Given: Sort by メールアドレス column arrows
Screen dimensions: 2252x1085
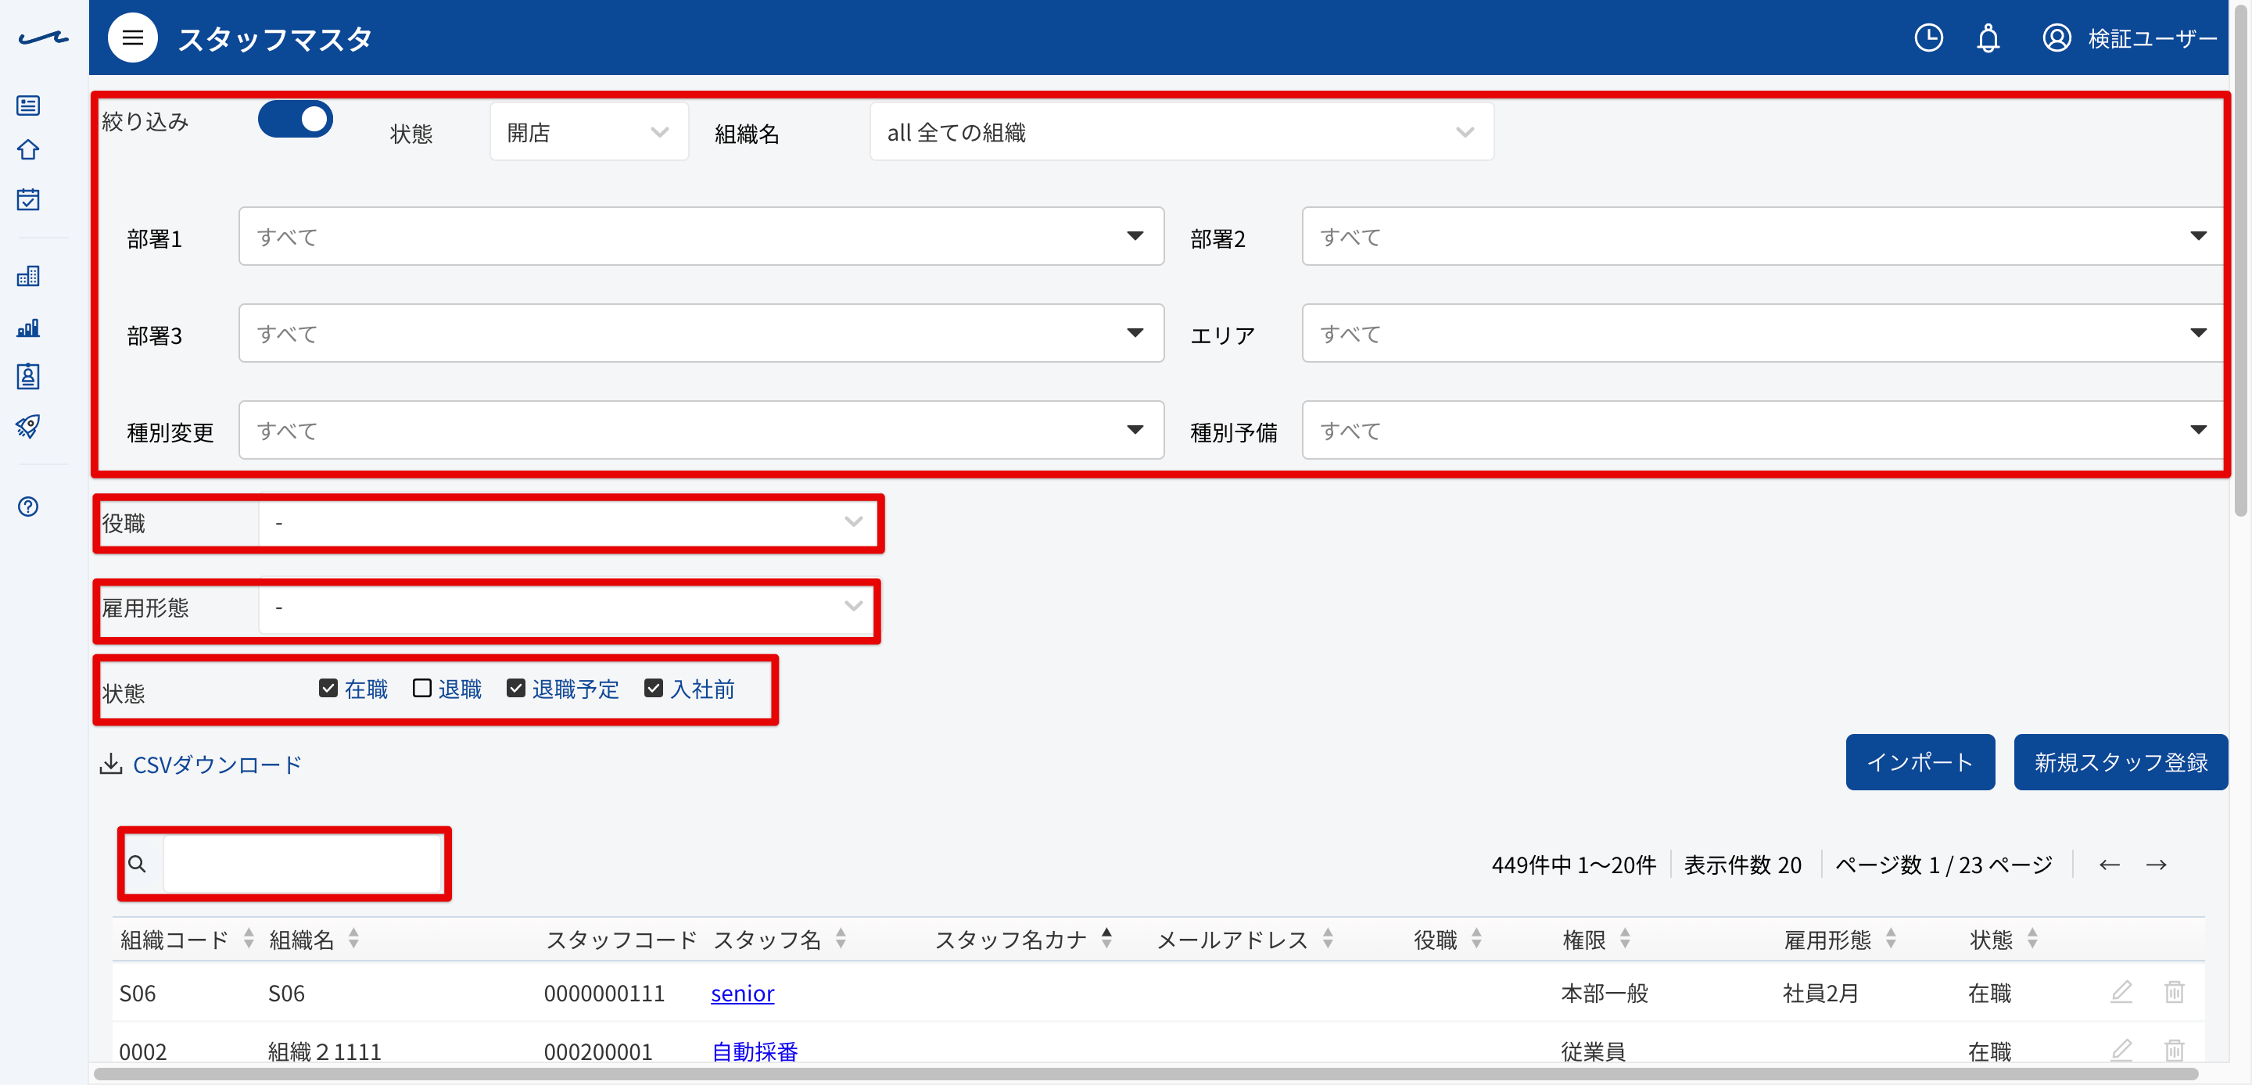Looking at the screenshot, I should [x=1328, y=939].
